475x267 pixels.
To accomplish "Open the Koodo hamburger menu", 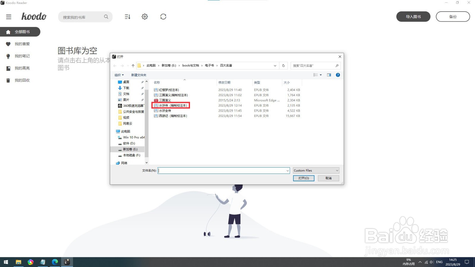I will (9, 17).
